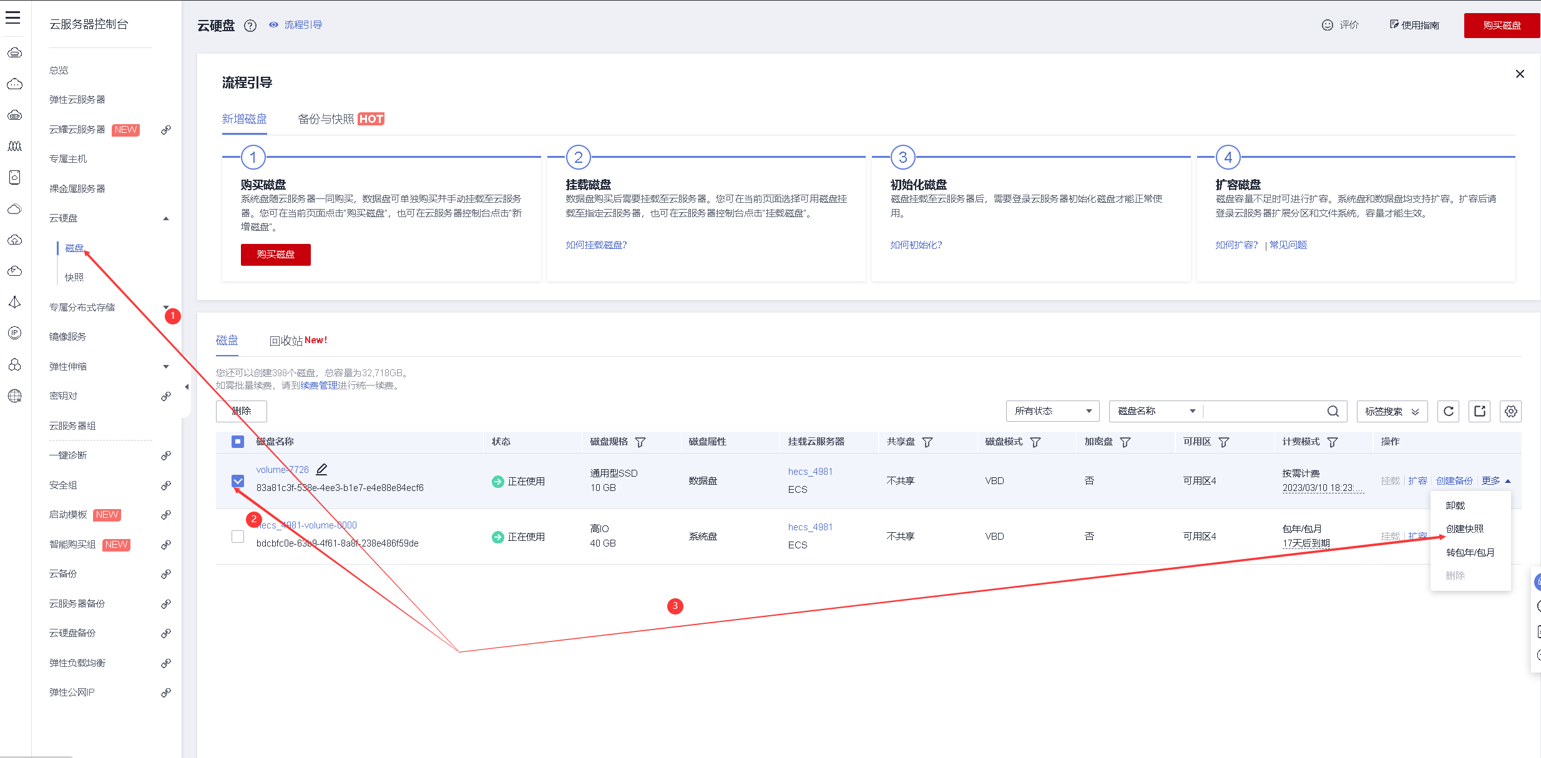Click the export disk list icon

1480,411
